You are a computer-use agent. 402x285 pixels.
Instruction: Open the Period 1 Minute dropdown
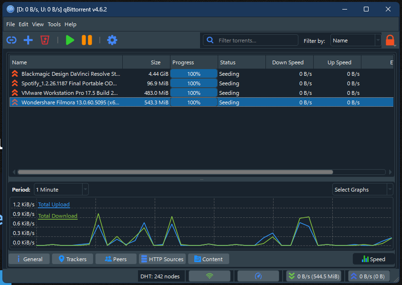click(x=61, y=190)
